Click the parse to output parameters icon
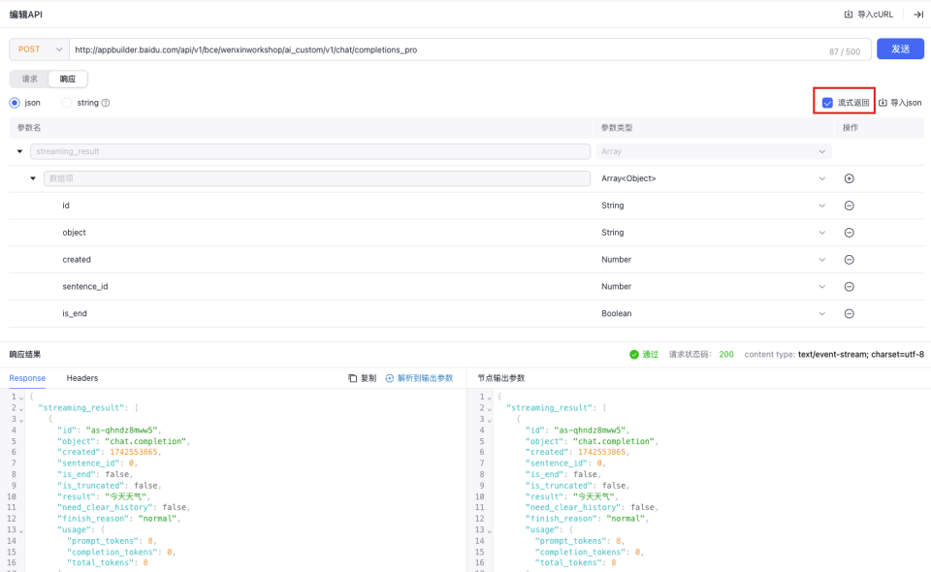931x572 pixels. tap(390, 378)
